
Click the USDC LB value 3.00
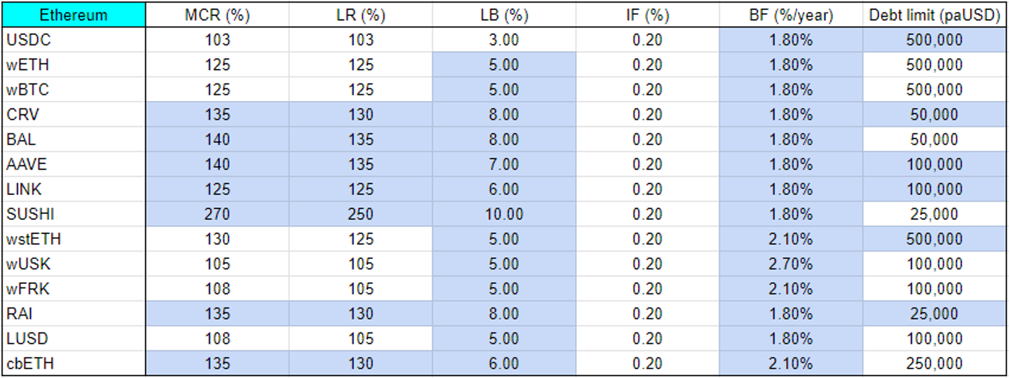tap(504, 40)
